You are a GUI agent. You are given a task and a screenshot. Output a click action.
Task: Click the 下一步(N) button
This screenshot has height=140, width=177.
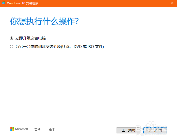pos(155,130)
